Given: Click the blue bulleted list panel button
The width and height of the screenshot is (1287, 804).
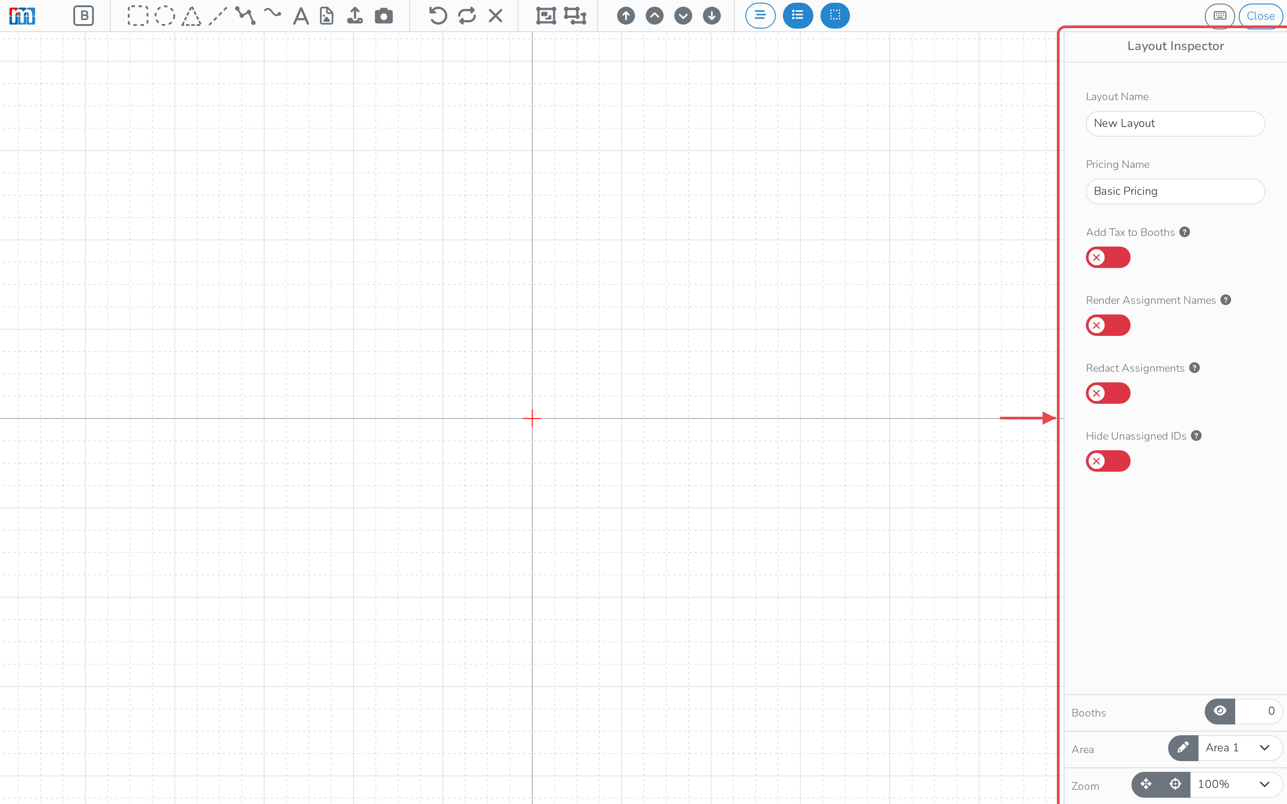Looking at the screenshot, I should (798, 16).
